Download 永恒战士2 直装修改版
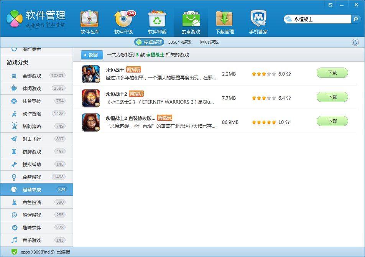Viewport: 365px width, 257px height. (332, 121)
